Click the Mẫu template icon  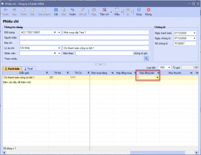[x=117, y=10]
